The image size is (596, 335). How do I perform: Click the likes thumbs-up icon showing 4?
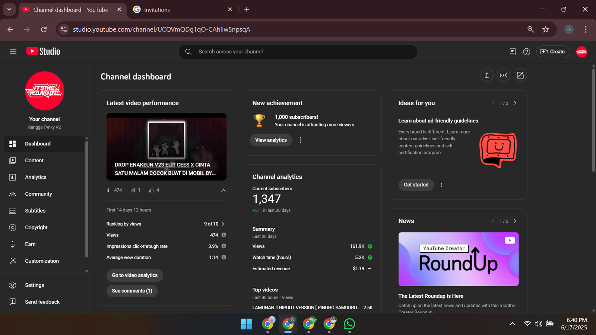[x=152, y=190]
